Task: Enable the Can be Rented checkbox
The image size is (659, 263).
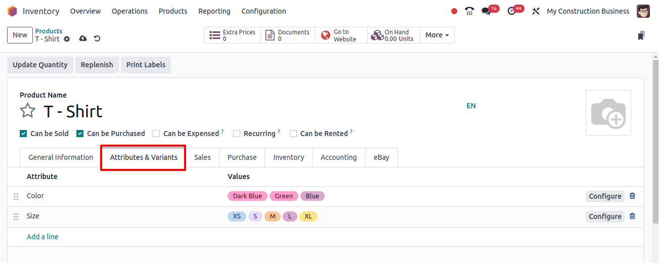Action: pos(293,134)
